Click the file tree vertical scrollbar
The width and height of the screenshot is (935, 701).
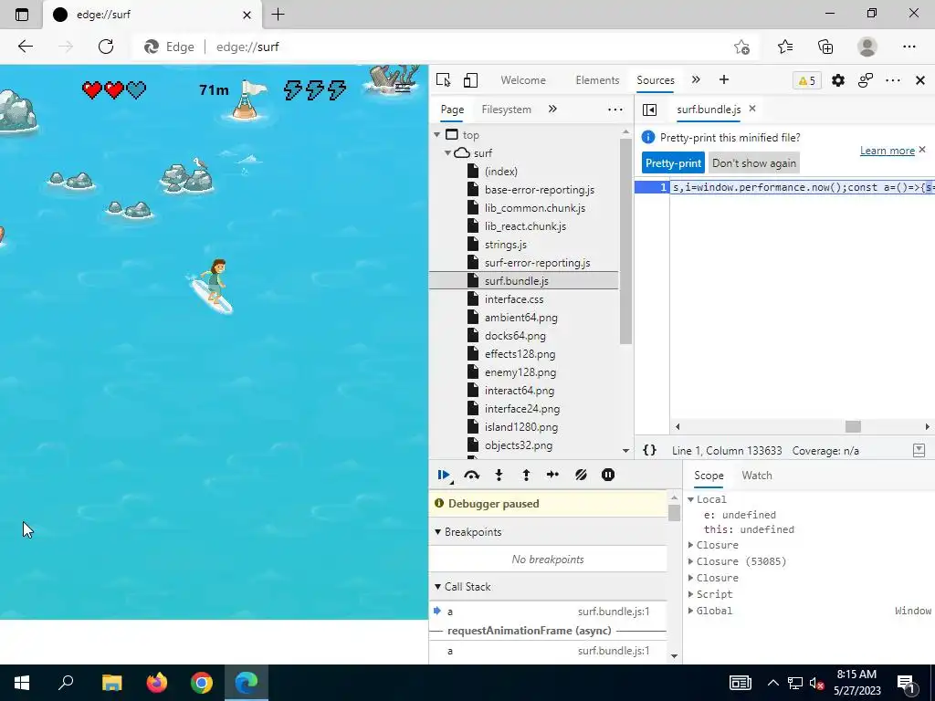coord(625,241)
